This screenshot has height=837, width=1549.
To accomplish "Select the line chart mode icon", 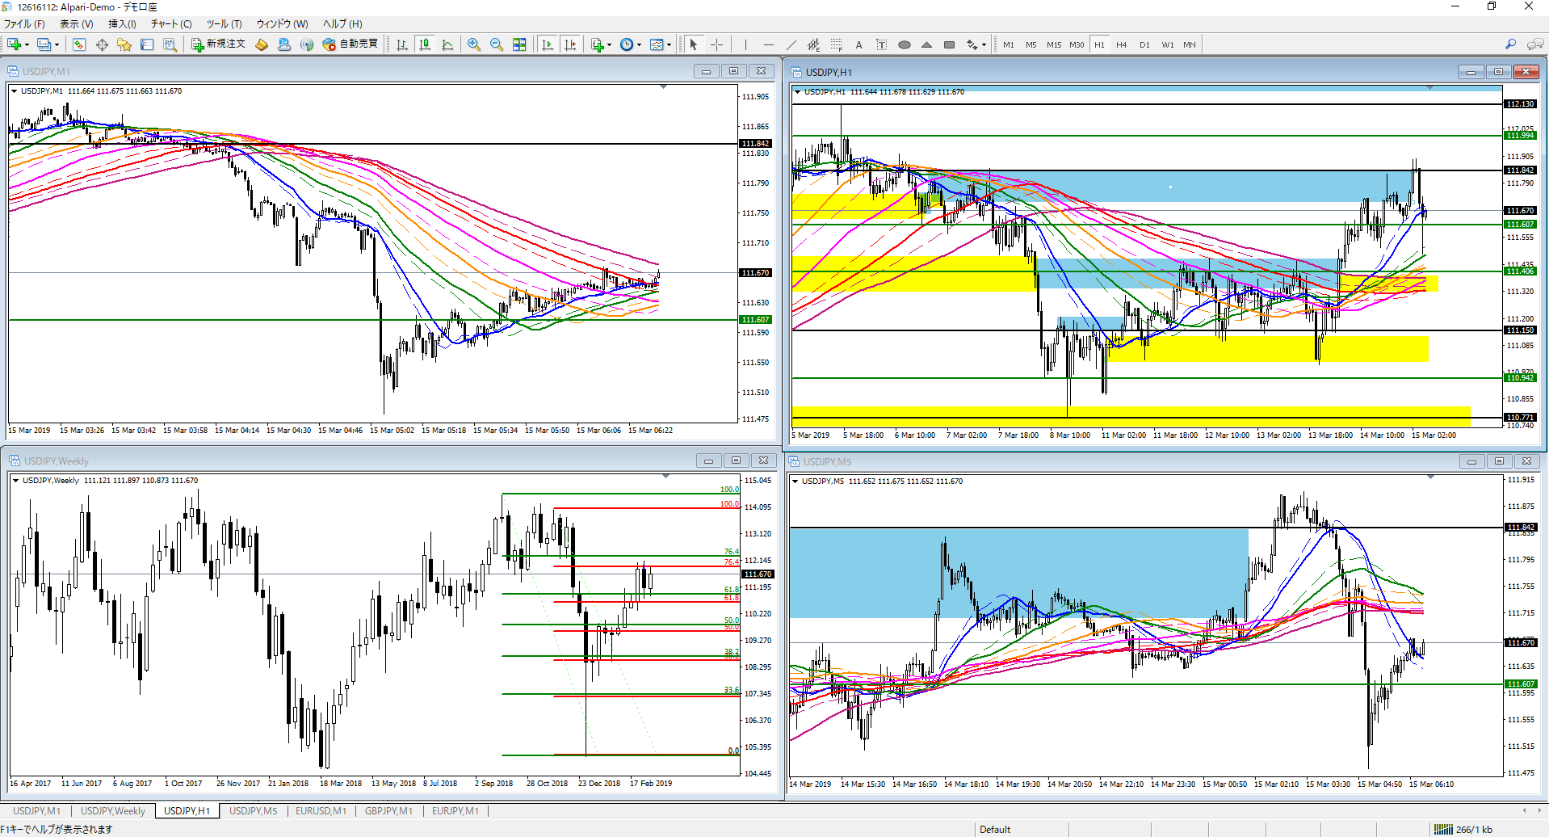I will click(447, 44).
